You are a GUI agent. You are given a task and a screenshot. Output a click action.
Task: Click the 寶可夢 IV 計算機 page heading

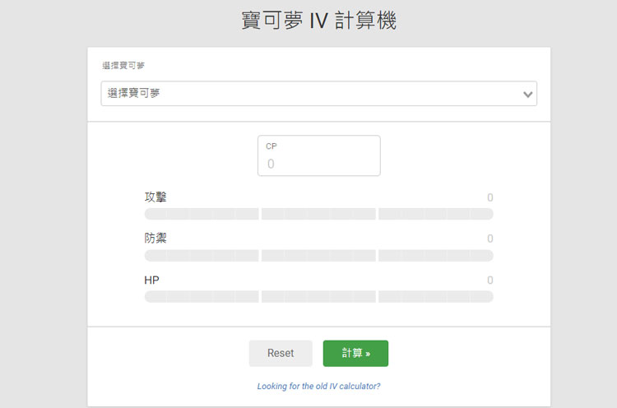click(x=318, y=21)
